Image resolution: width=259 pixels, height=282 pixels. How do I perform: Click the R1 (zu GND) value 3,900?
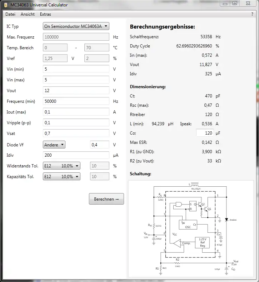(x=207, y=152)
